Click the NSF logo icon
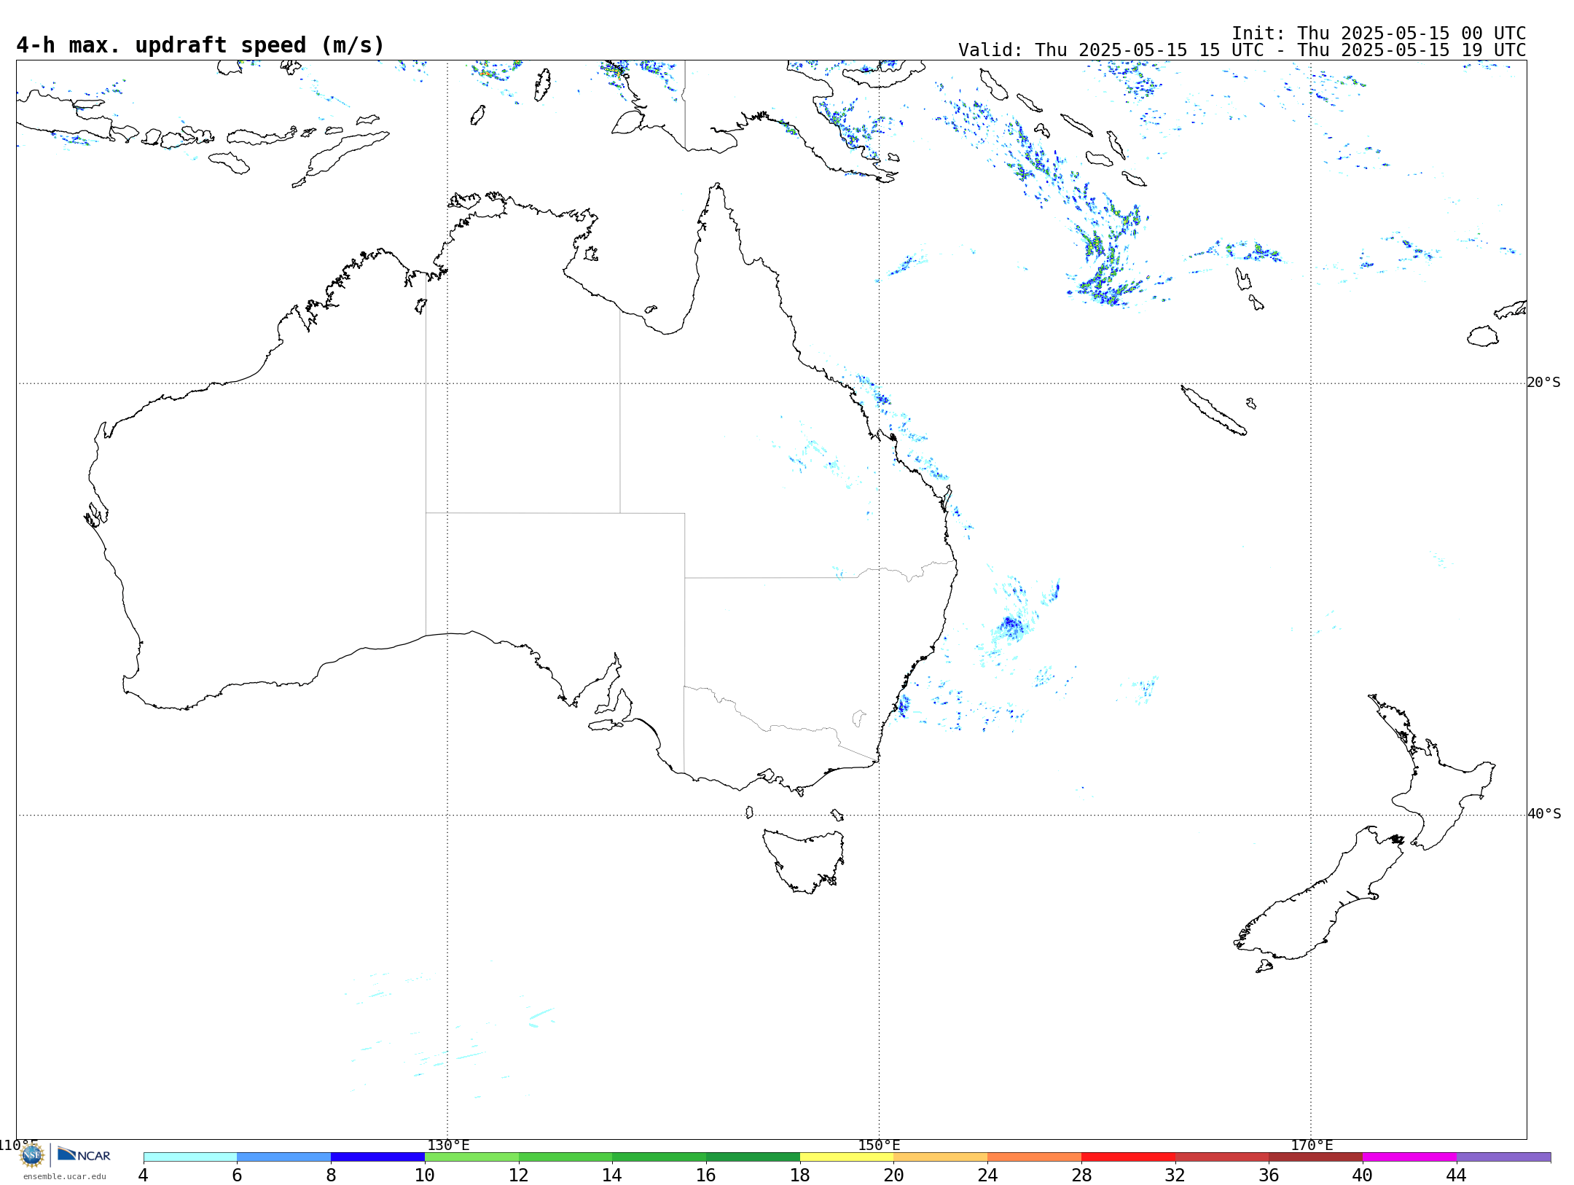 click(32, 1155)
